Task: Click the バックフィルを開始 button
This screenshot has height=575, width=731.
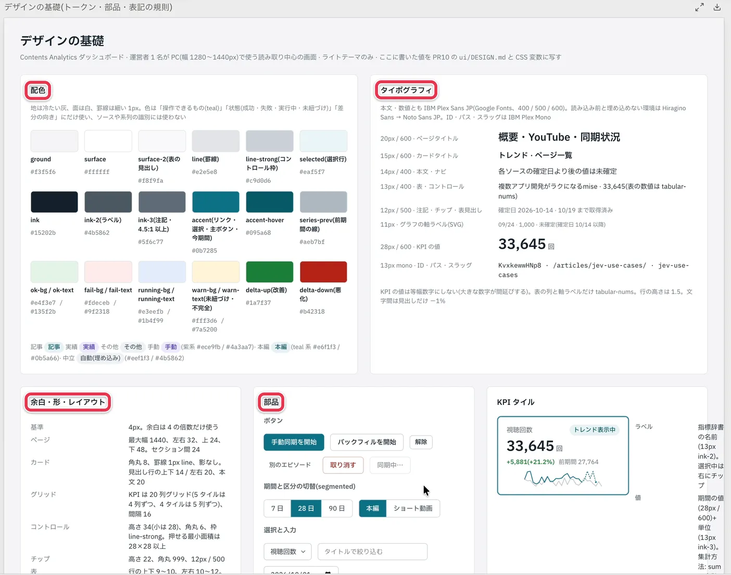Action: [367, 442]
